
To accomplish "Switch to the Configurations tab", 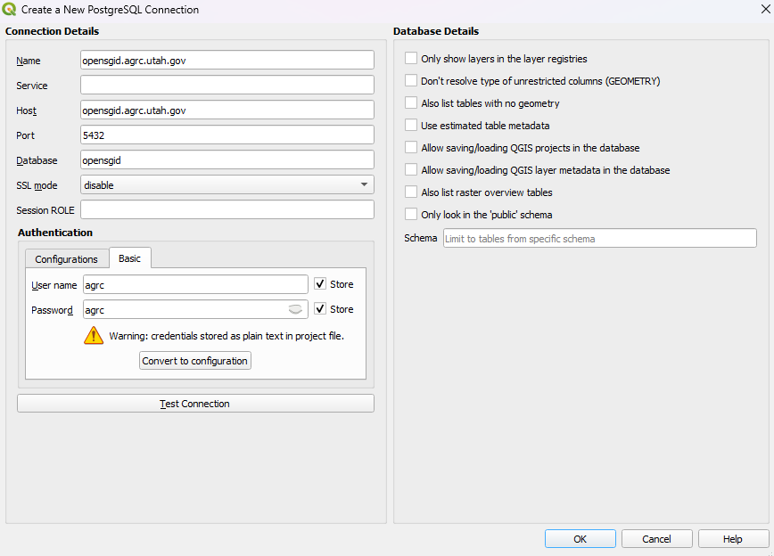I will click(67, 259).
